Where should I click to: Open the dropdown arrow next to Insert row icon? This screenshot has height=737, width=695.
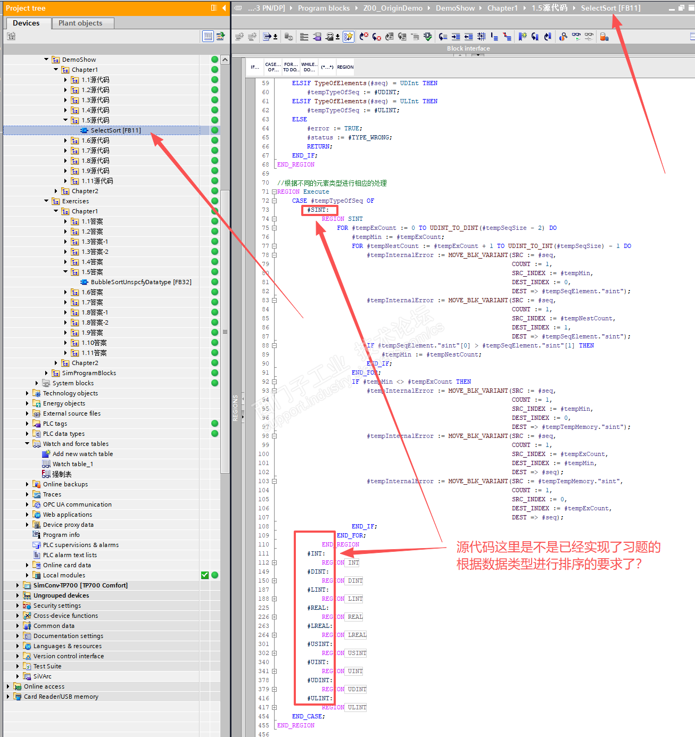275,37
